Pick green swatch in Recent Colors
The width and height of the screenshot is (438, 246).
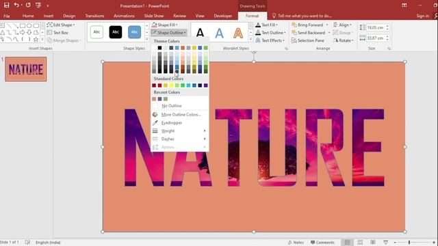[x=166, y=99]
